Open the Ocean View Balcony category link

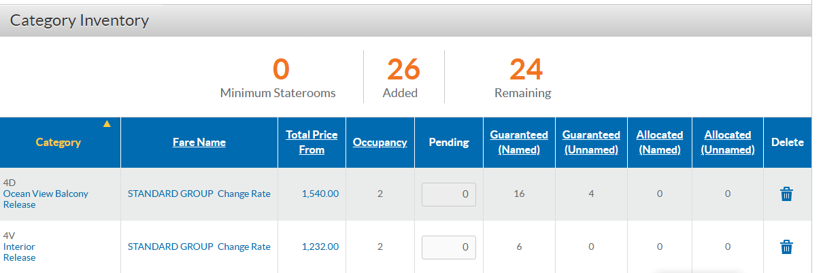pos(46,194)
